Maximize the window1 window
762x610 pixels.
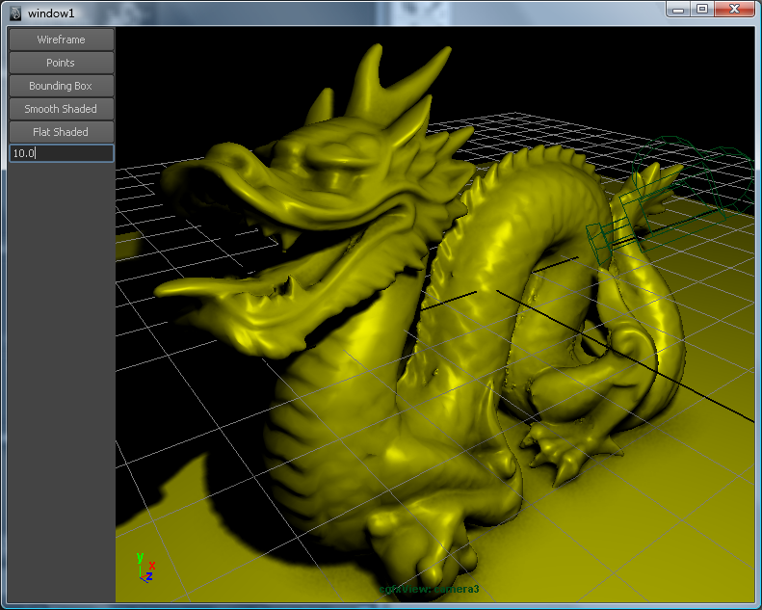coord(702,10)
